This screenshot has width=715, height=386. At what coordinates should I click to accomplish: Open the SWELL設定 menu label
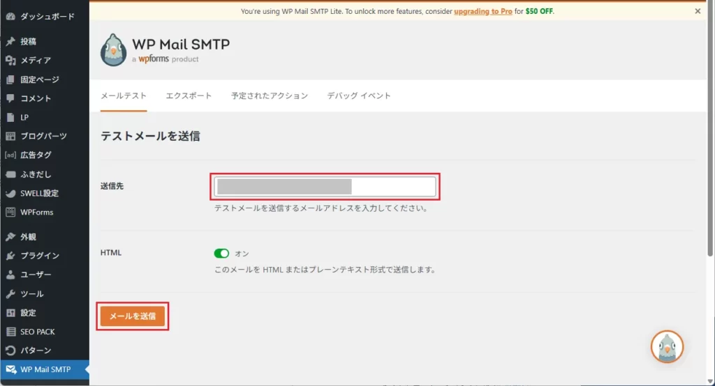(40, 194)
